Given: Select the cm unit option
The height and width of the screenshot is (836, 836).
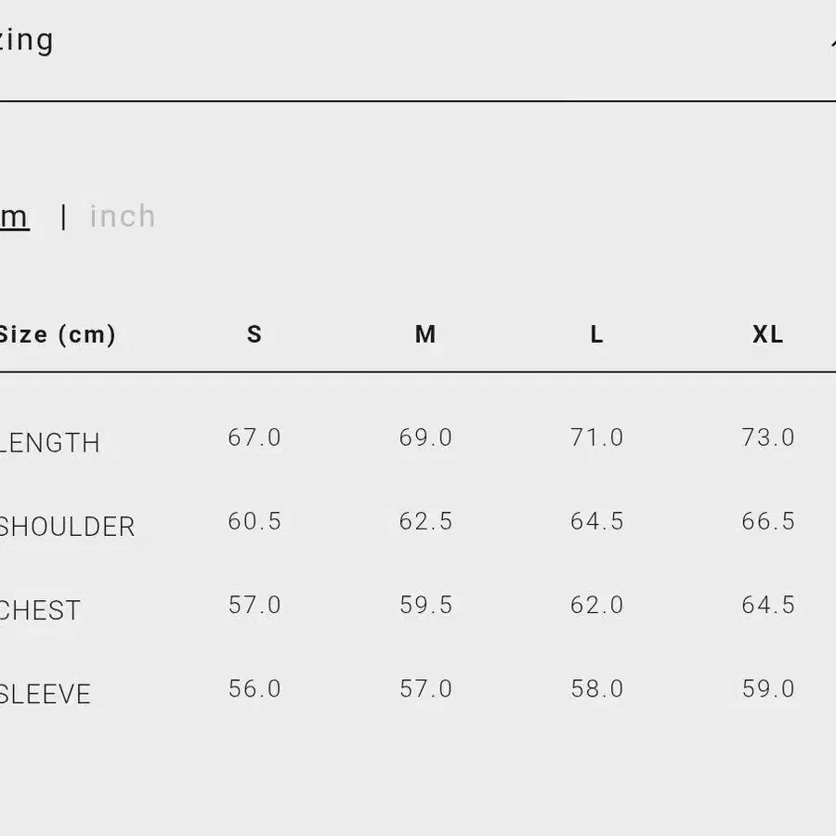Looking at the screenshot, I should coord(14,216).
